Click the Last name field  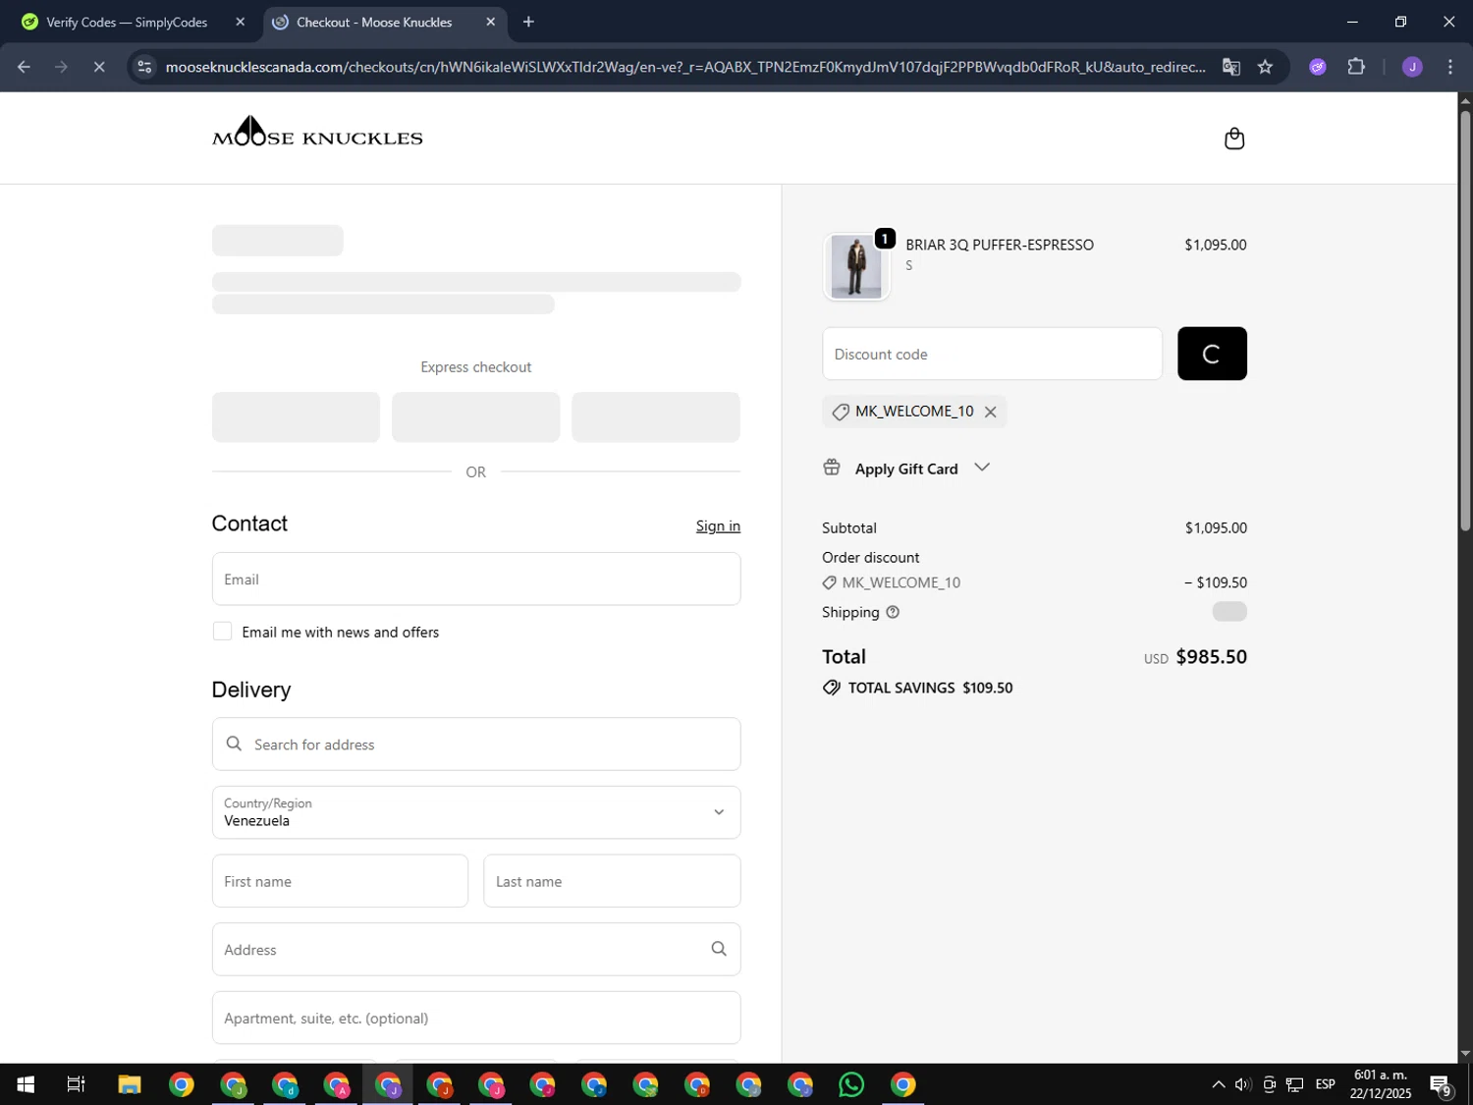[612, 881]
